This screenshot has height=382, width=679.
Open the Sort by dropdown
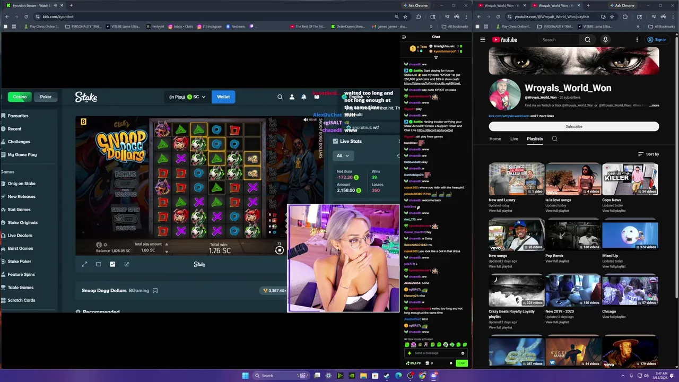point(648,154)
